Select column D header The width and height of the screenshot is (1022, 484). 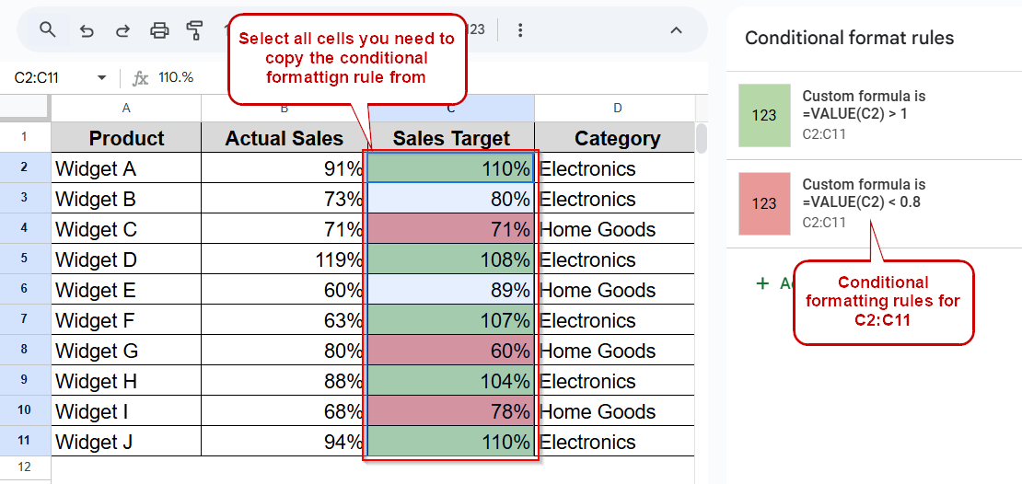point(617,109)
